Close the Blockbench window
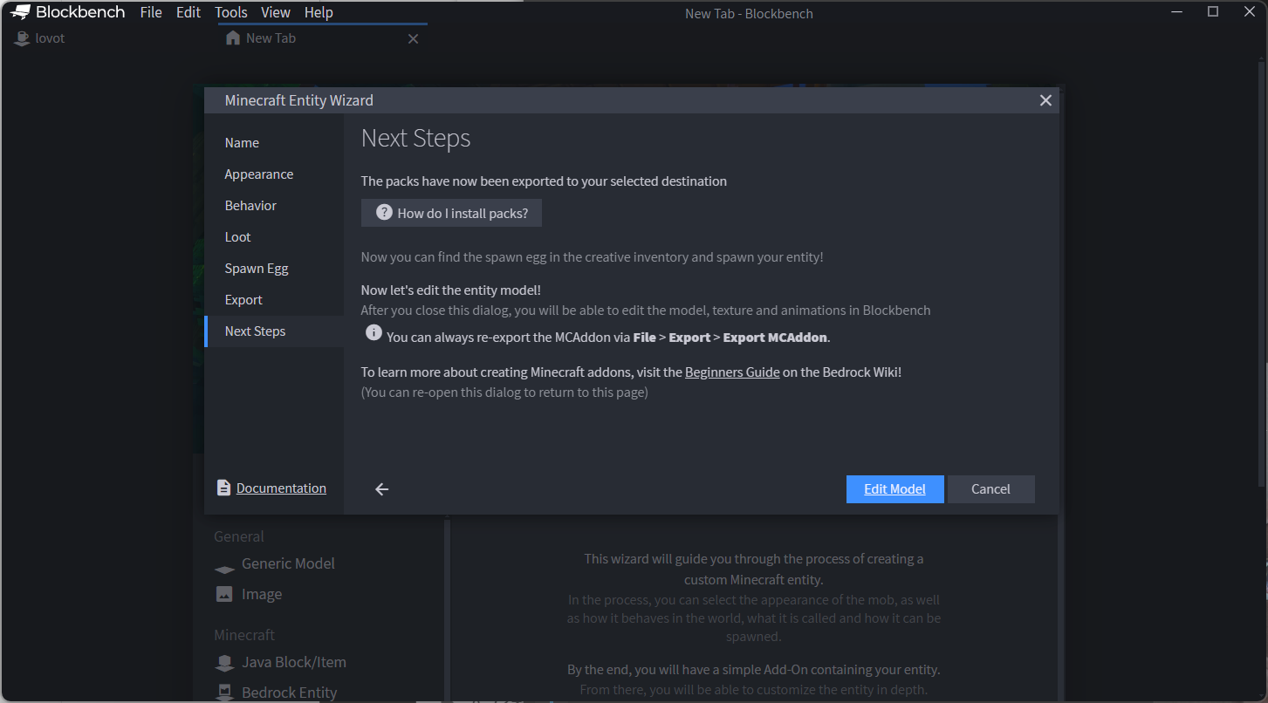This screenshot has width=1268, height=703. (x=1251, y=12)
